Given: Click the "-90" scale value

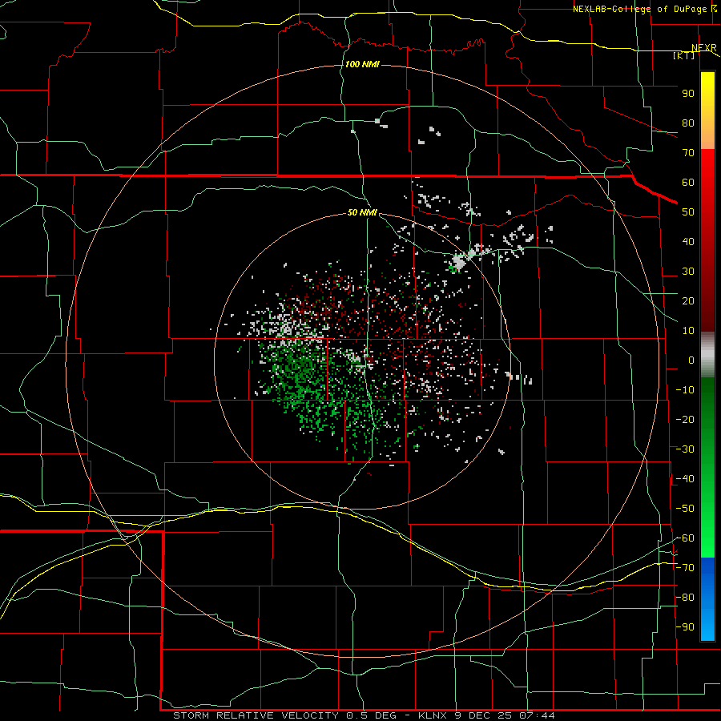Looking at the screenshot, I should pos(685,627).
